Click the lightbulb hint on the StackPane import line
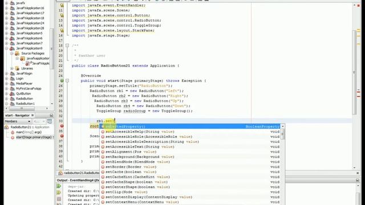 click(x=62, y=30)
